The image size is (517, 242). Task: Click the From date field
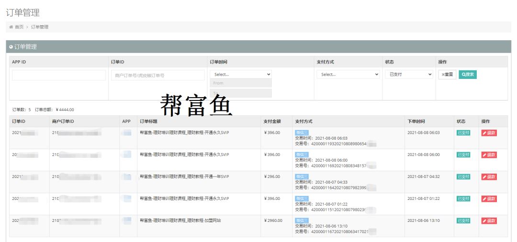tap(240, 83)
